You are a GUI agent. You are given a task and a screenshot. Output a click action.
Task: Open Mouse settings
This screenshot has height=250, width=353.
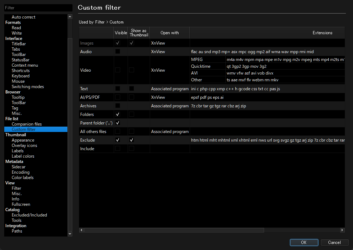tap(18, 81)
